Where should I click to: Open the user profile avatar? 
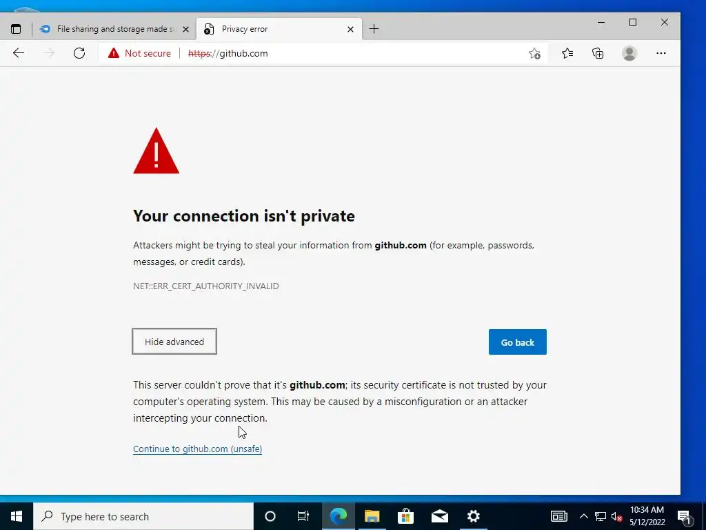tap(629, 53)
